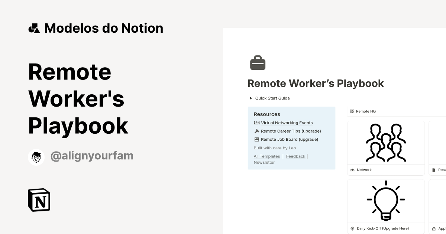Click the people icon beside Virtual Networking Events
The width and height of the screenshot is (446, 234).
tap(256, 123)
